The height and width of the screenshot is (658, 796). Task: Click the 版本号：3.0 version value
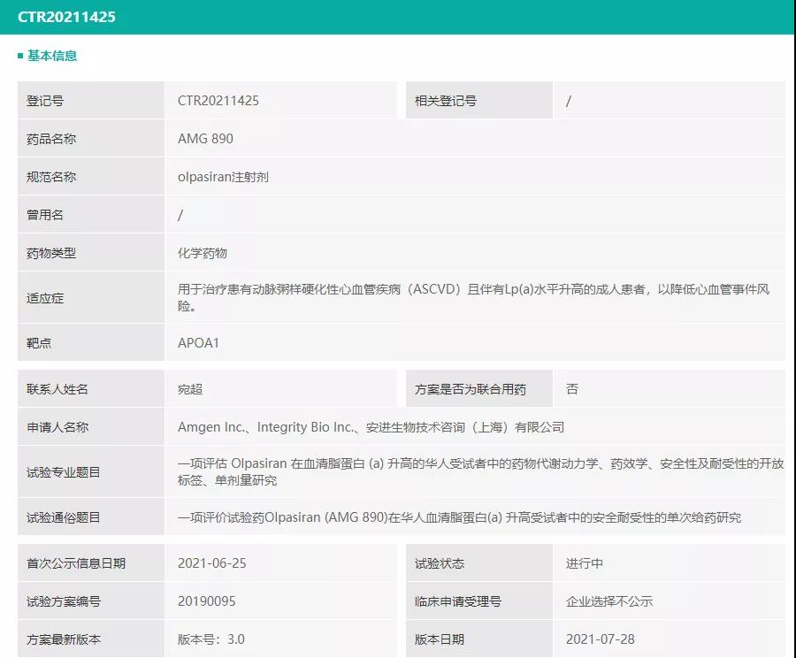(x=211, y=639)
